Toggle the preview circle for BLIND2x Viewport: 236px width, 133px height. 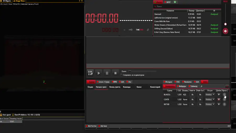[224, 95]
